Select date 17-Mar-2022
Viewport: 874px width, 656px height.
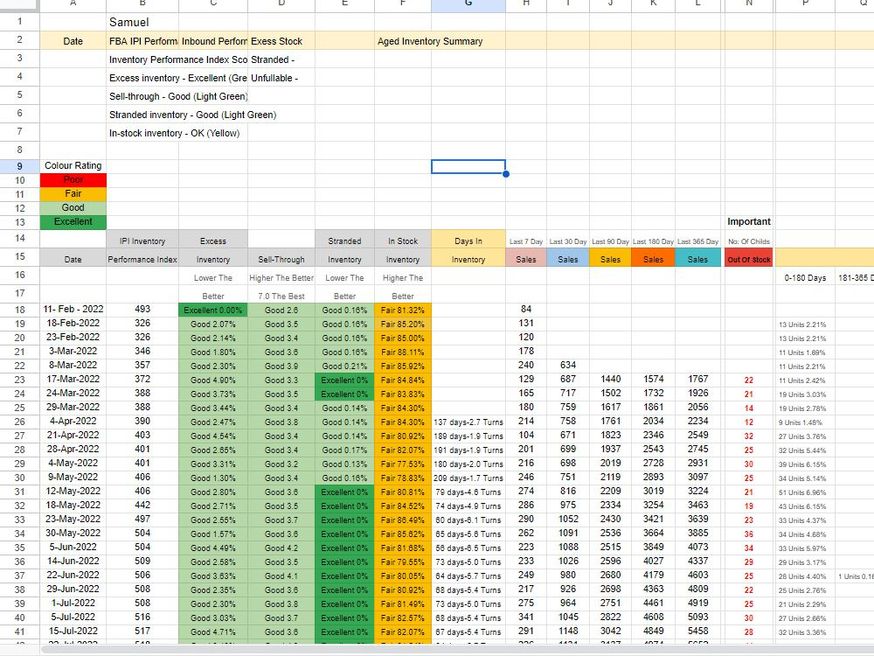coord(73,379)
